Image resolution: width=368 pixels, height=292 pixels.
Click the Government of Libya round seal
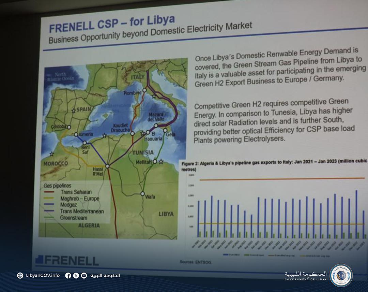click(341, 275)
